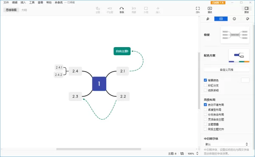Screen dimensions: 255x157
Task: Click the vertical canvas scrollbar thumb
Action: point(199,81)
